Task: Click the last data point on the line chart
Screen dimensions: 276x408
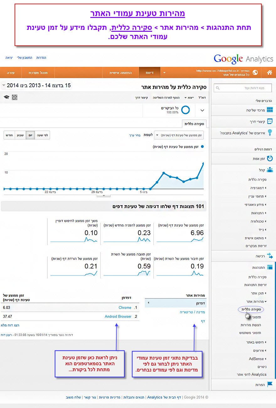Action: (203, 163)
